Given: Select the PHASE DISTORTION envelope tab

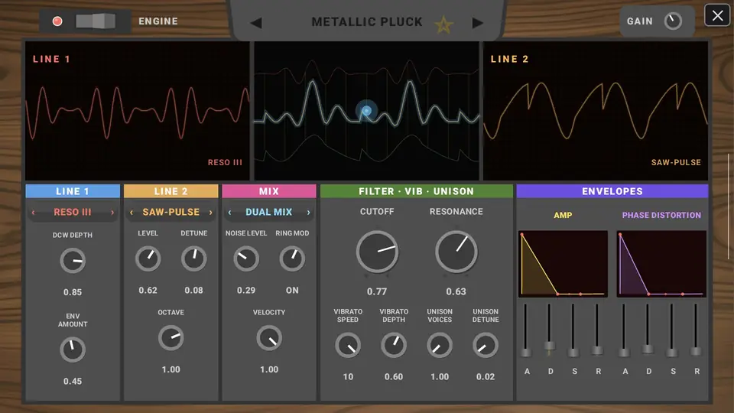Looking at the screenshot, I should click(661, 216).
